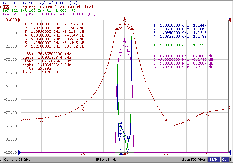Select the Tr4 S21 Log Mag 1.000dB trace
The image size is (233, 163).
[x=49, y=14]
